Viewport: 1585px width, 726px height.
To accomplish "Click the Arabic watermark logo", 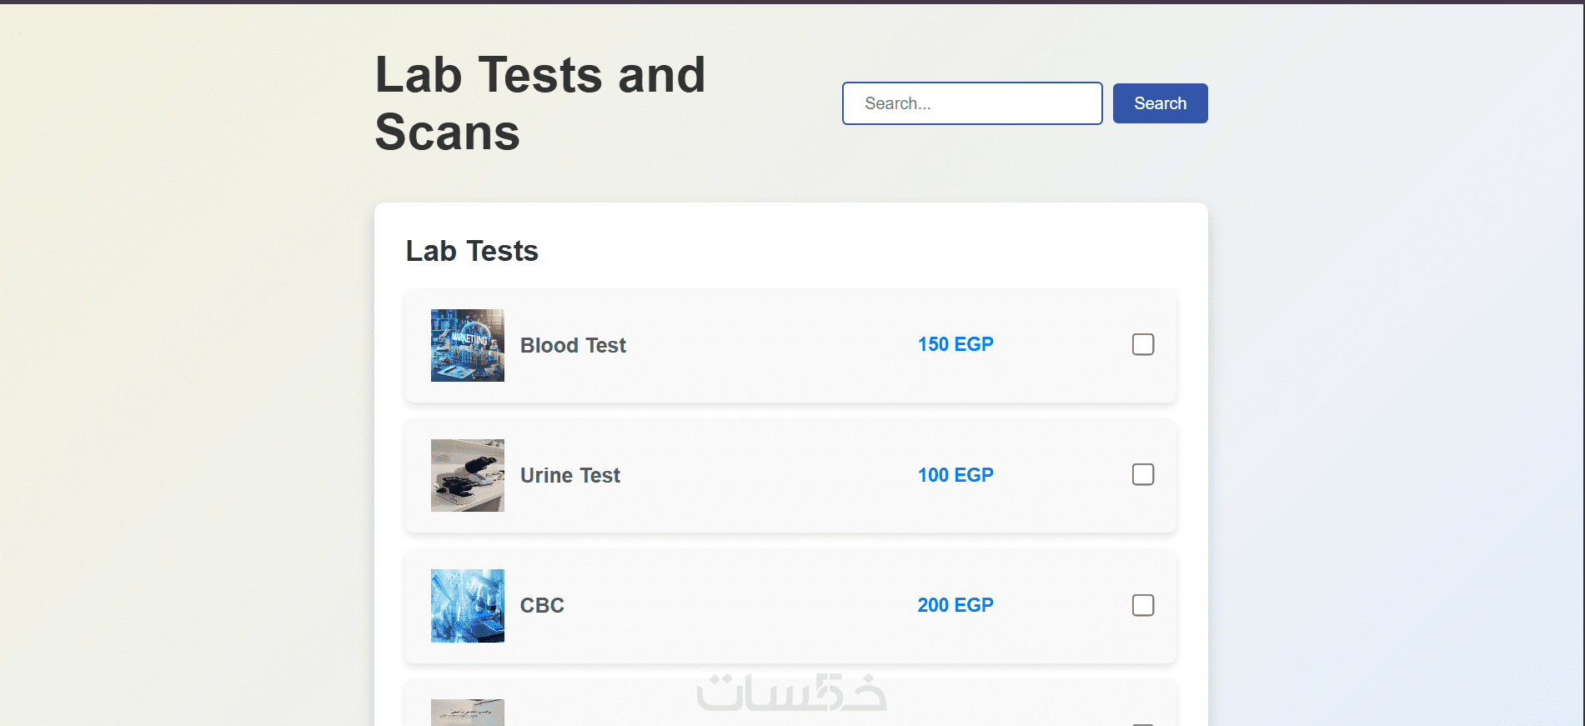I will pyautogui.click(x=790, y=693).
